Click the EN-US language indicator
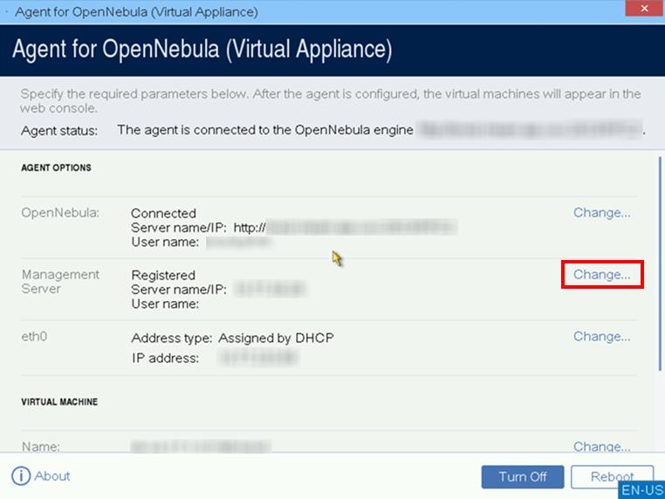 [x=642, y=489]
